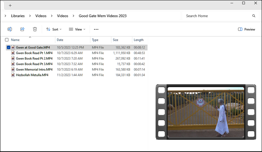The height and width of the screenshot is (152, 262).
Task: Click date 10/5/2023 12:25 PM
Action: [x=70, y=47]
